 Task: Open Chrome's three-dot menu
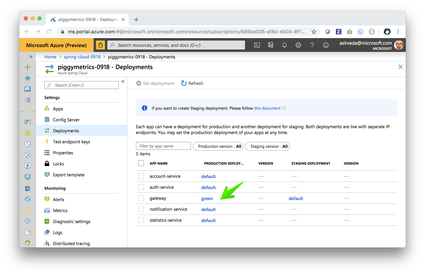[x=398, y=32]
